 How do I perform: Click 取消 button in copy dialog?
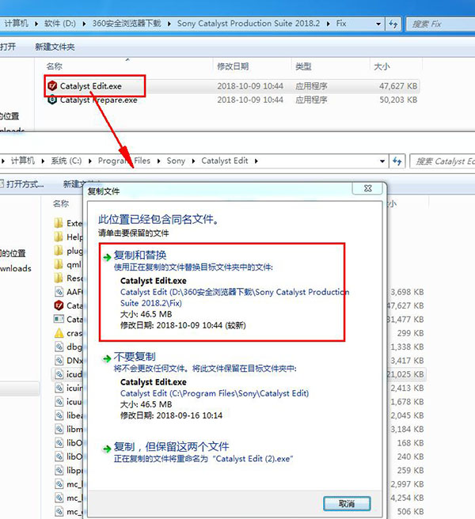[x=347, y=503]
